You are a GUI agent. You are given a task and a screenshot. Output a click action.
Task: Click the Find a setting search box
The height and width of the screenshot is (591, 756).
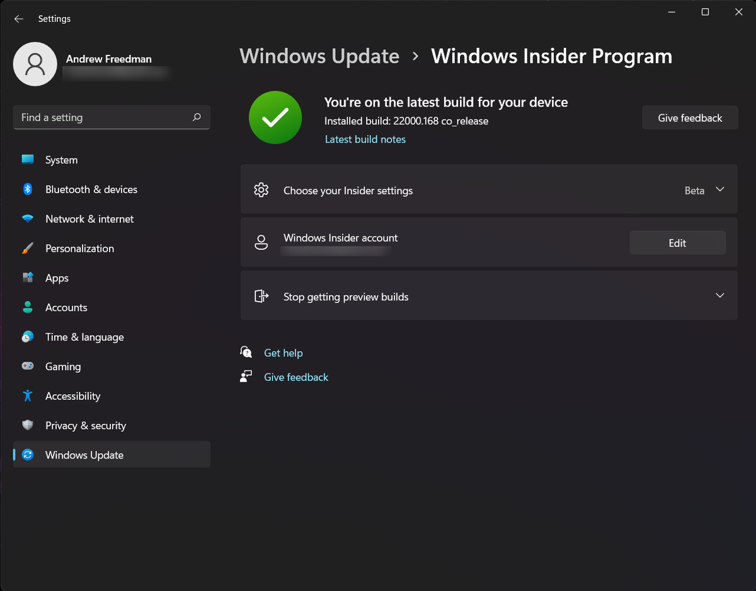coord(112,117)
